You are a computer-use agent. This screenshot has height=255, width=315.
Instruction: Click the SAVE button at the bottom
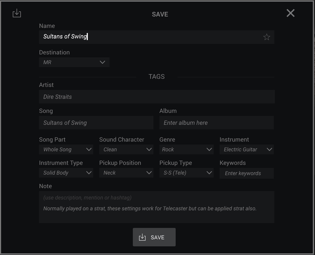(x=154, y=237)
